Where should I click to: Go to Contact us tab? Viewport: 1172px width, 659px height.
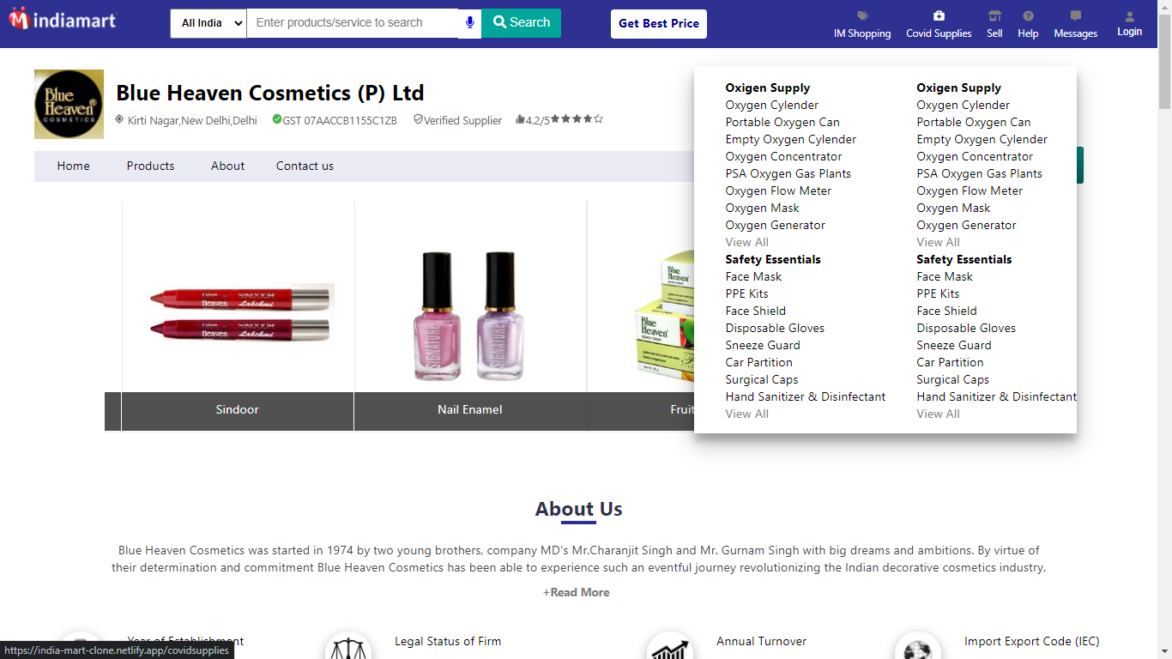click(305, 166)
